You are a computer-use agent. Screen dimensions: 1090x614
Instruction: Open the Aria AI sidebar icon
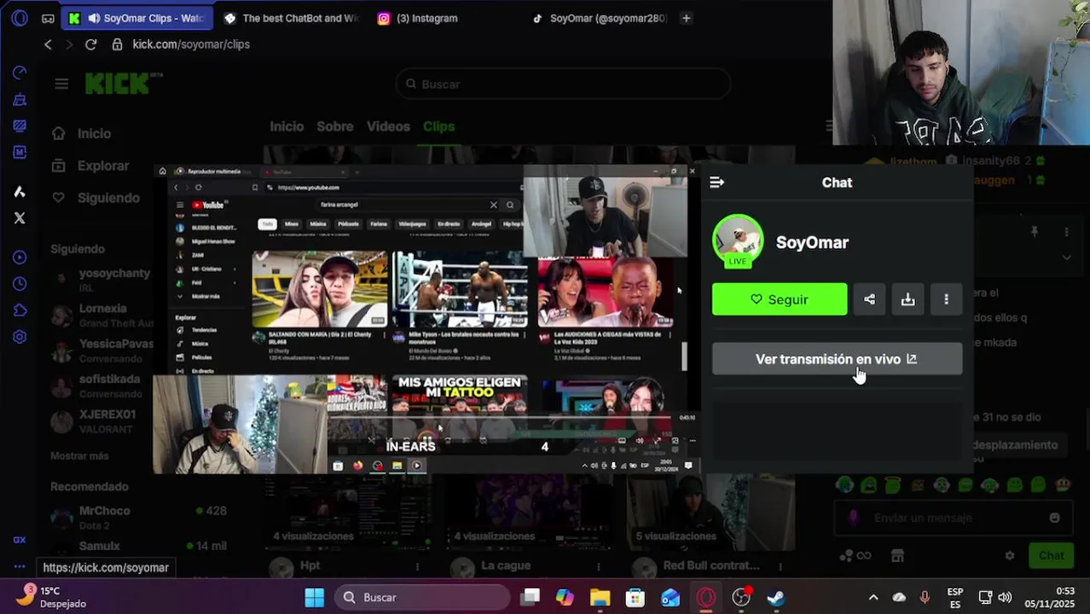click(x=20, y=191)
